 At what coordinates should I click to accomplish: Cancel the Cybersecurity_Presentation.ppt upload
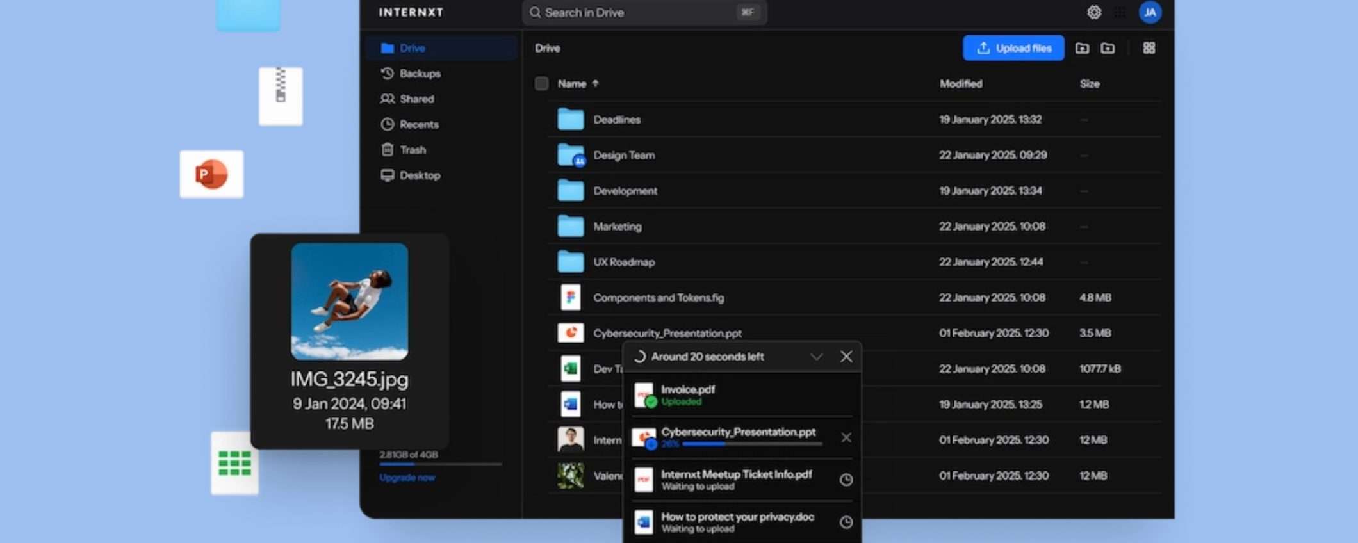click(846, 437)
